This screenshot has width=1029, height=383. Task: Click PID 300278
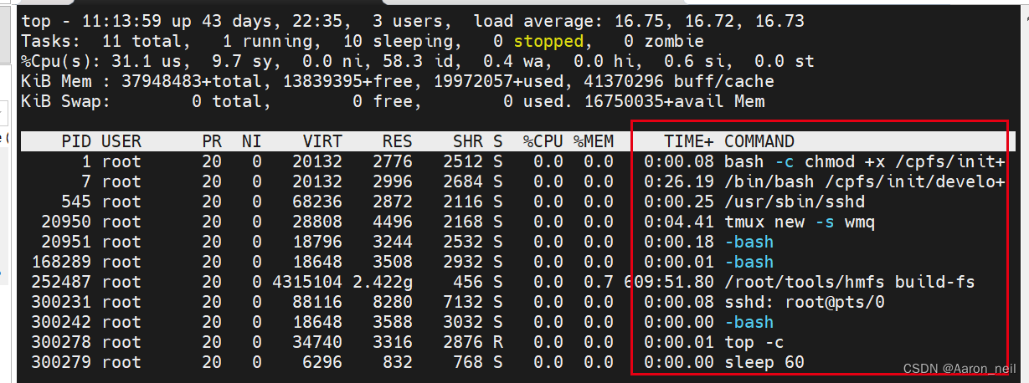[x=61, y=342]
